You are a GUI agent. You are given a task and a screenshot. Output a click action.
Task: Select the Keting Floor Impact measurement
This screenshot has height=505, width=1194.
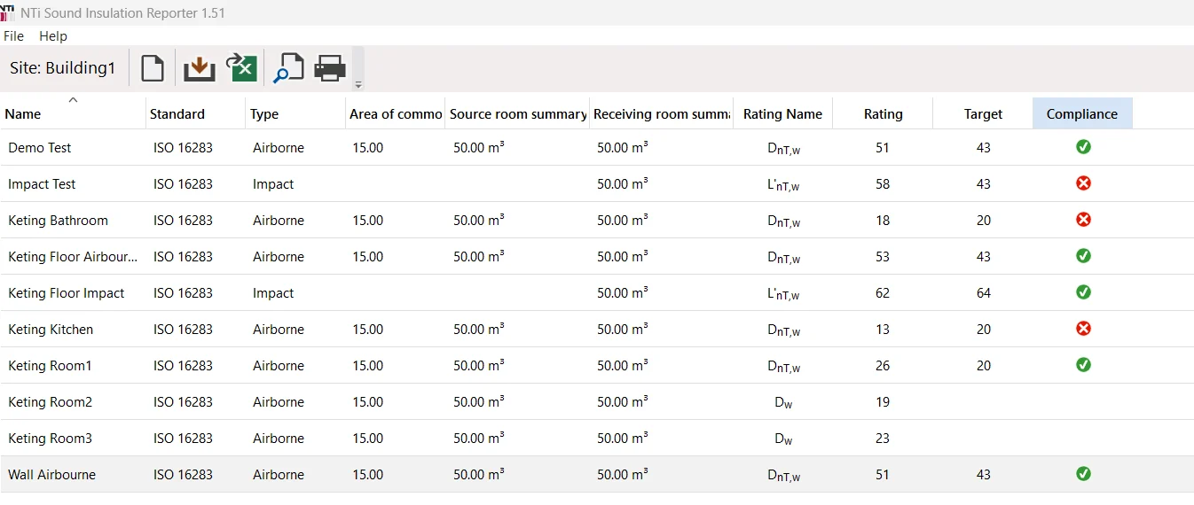coord(67,293)
